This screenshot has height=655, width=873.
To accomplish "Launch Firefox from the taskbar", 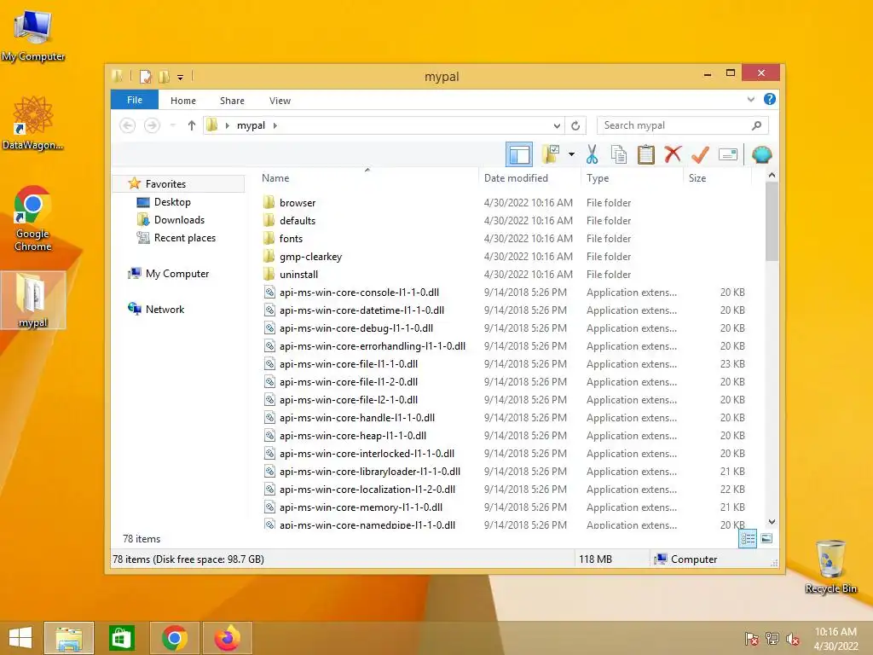I will [x=227, y=638].
